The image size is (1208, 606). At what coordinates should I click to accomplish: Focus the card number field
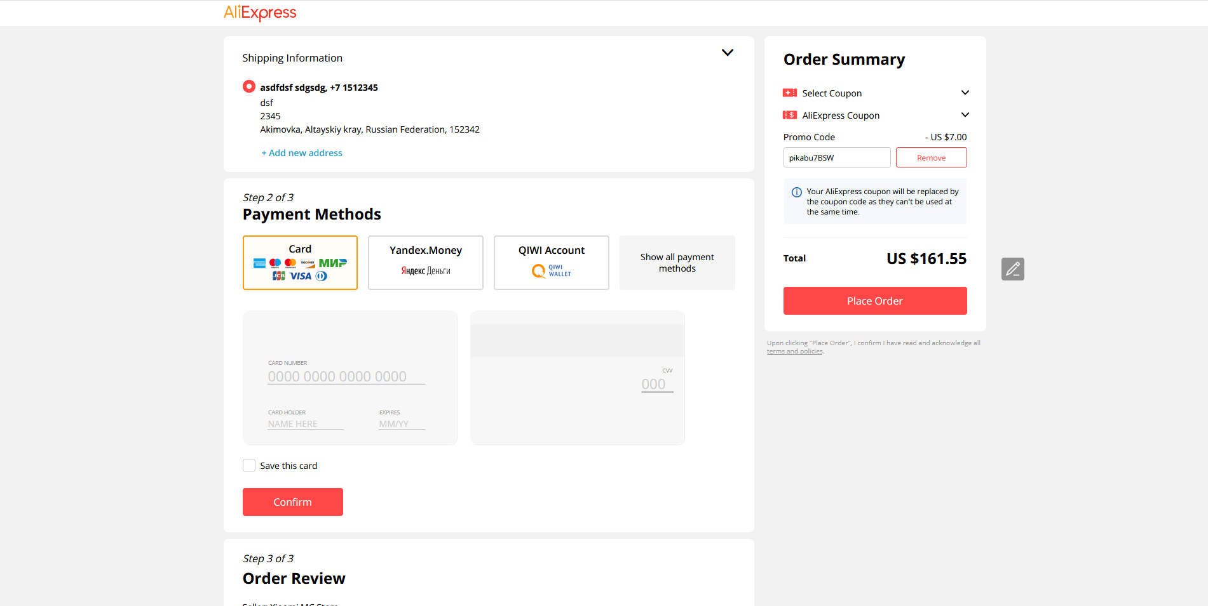click(x=346, y=376)
